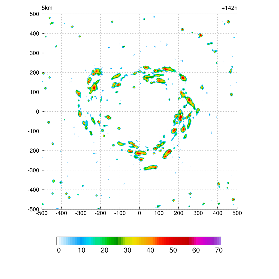
Task: Click the colorbar label '20'
Action: pyautogui.click(x=104, y=250)
